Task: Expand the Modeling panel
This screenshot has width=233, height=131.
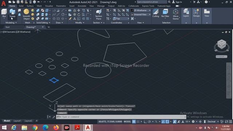Action: click(x=11, y=23)
